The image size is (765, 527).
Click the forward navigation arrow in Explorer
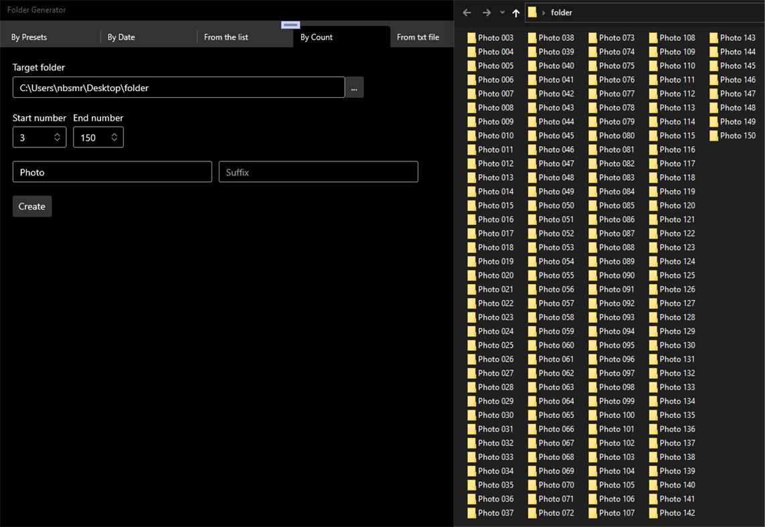pyautogui.click(x=487, y=12)
